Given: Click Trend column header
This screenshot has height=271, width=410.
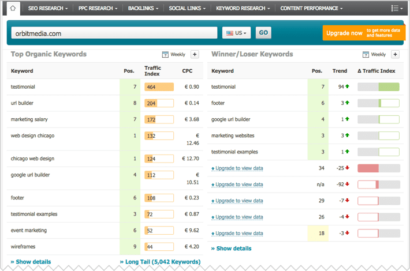Looking at the screenshot, I should [340, 71].
